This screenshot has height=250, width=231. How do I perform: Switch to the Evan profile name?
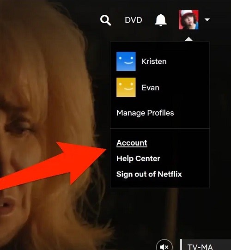point(151,88)
